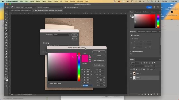Image resolution: width=179 pixels, height=100 pixels.
Task: Open the Image menu
Action: tap(32, 1)
